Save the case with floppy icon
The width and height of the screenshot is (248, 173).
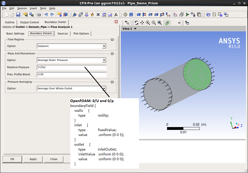18,15
